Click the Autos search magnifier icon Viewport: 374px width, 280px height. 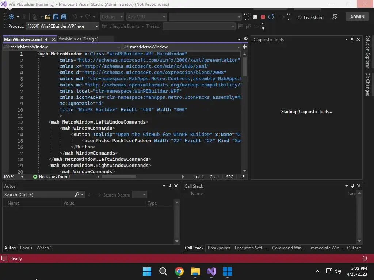77,195
